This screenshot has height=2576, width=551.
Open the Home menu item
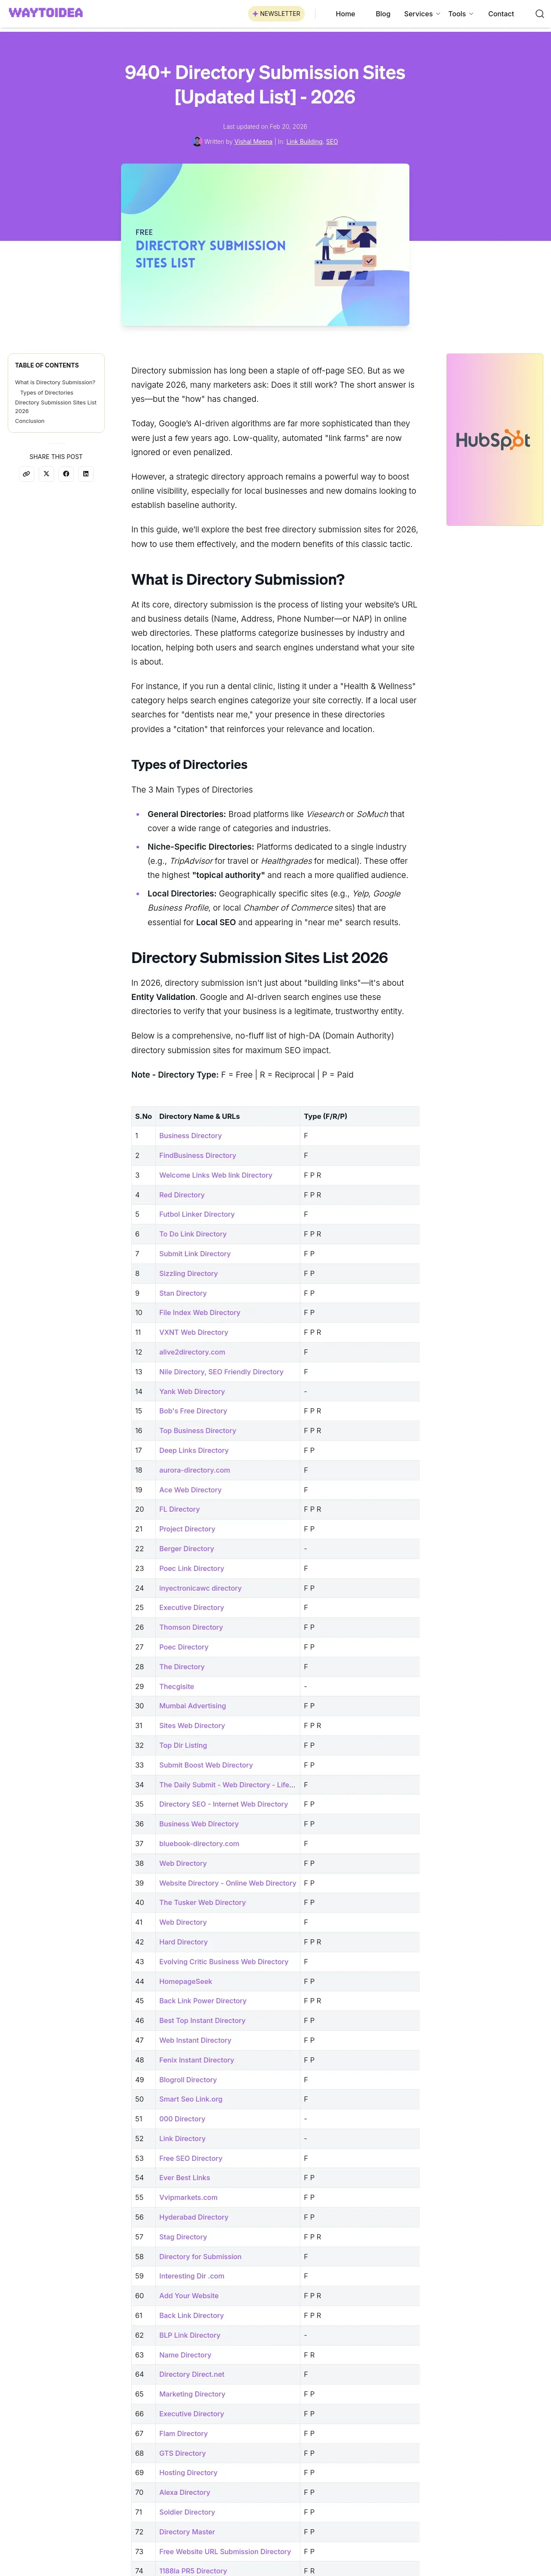pyautogui.click(x=345, y=14)
